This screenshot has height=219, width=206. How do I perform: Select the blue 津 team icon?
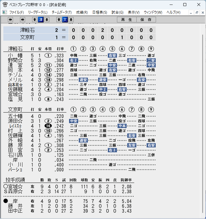(x=41, y=19)
